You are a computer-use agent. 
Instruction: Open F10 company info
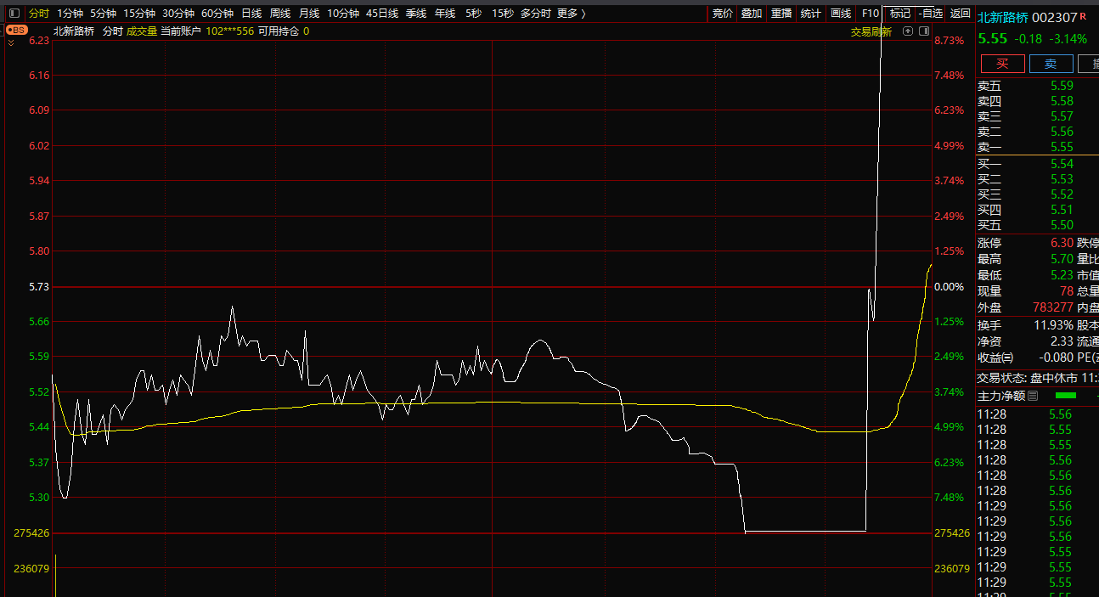[870, 14]
